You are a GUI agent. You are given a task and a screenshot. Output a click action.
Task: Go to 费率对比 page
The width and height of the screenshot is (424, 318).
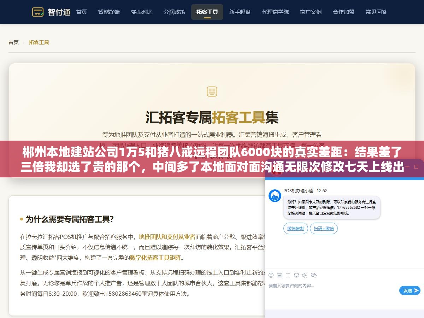point(142,12)
